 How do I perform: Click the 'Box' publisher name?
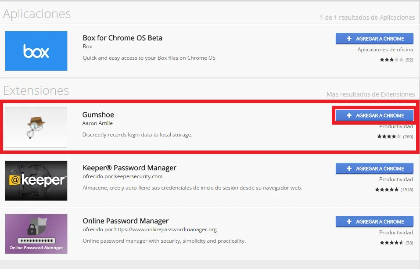point(87,47)
